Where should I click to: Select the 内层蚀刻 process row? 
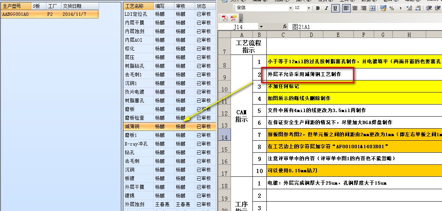point(170,31)
